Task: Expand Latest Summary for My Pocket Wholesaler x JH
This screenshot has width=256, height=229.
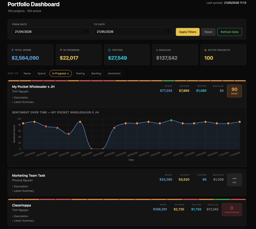Action: click(23, 102)
